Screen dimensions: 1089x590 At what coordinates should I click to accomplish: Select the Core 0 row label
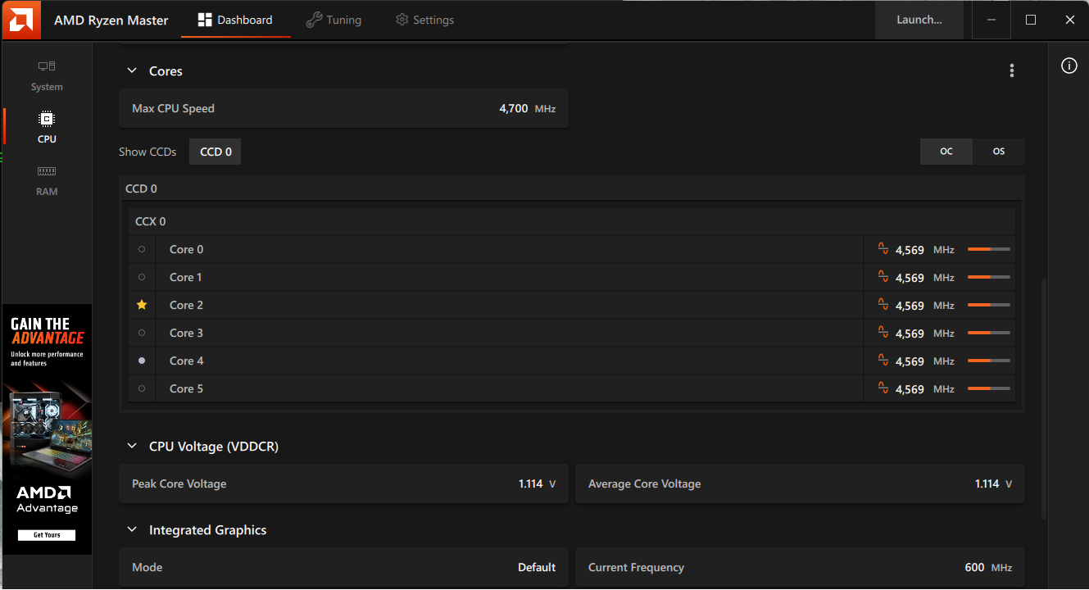pyautogui.click(x=187, y=249)
